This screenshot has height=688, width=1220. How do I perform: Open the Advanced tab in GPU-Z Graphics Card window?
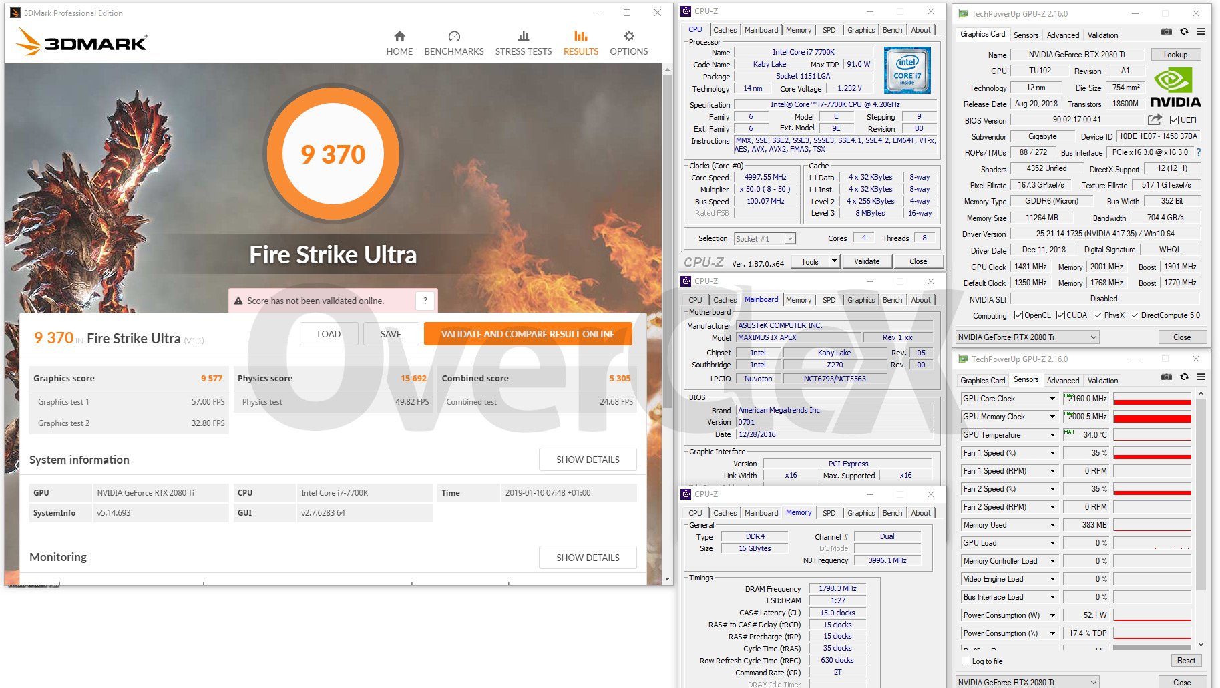tap(1062, 35)
